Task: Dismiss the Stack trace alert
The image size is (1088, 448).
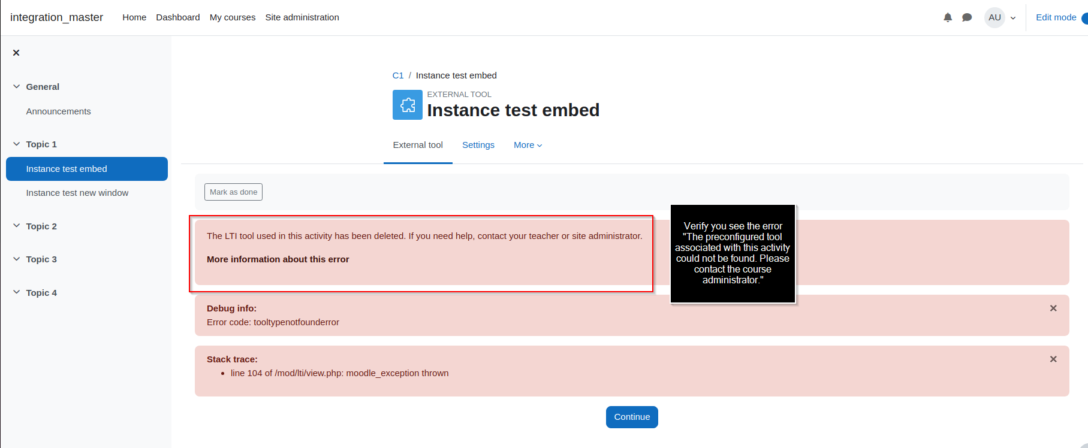Action: tap(1053, 359)
